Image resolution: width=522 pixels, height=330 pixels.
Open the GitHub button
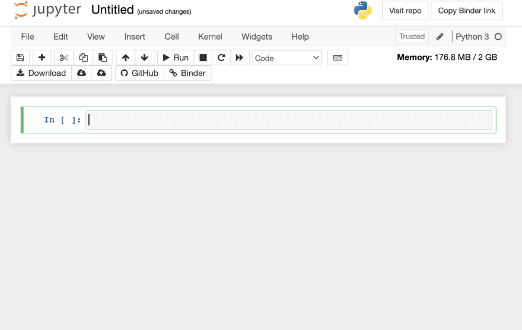pos(139,73)
